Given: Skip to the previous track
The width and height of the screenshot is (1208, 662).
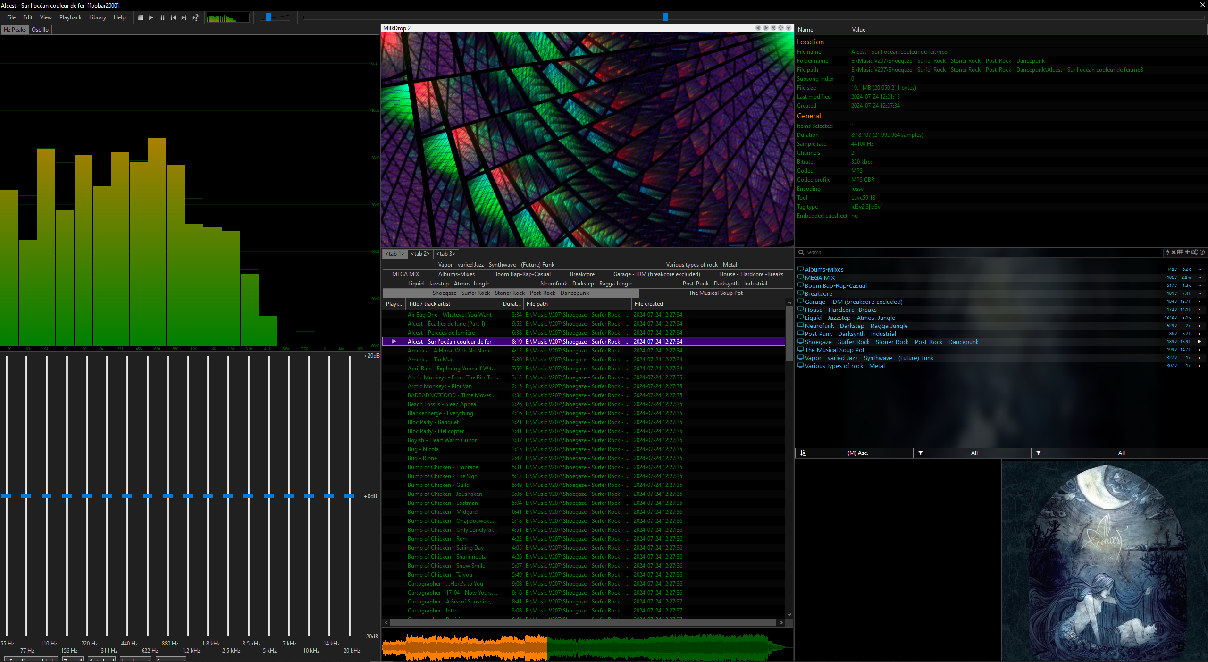Looking at the screenshot, I should click(173, 17).
